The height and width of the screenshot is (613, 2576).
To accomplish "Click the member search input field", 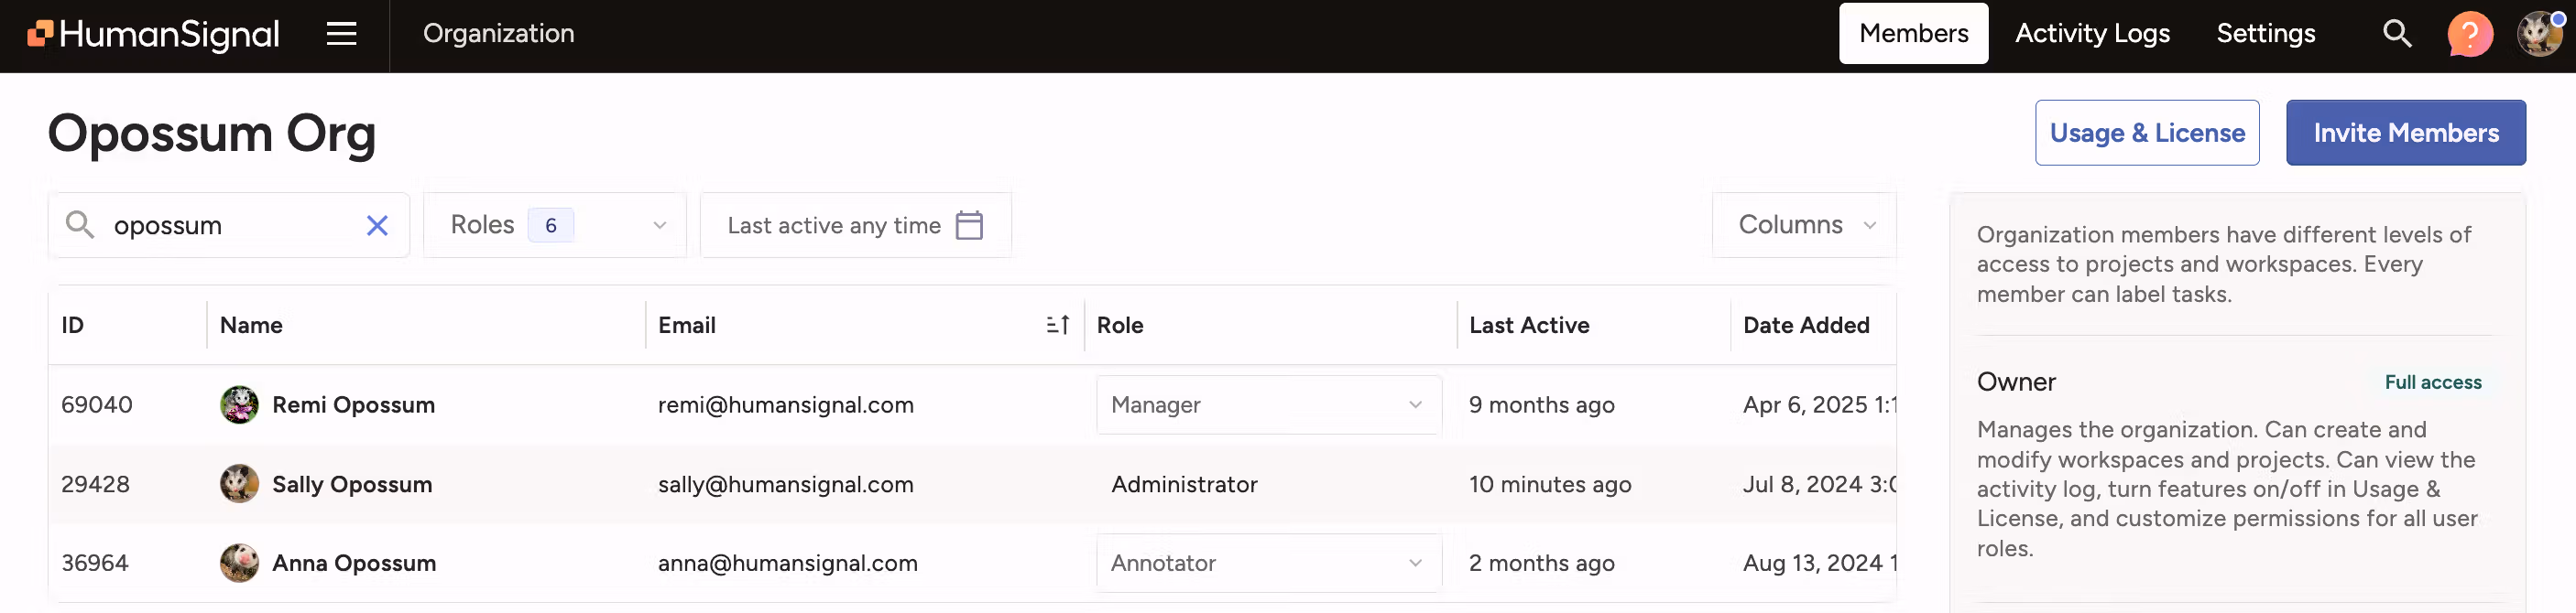I will coord(230,226).
